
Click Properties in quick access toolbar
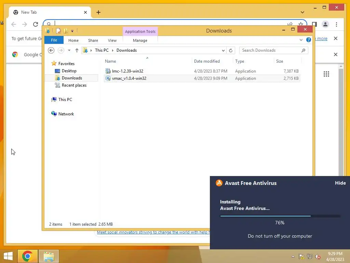pos(58,31)
